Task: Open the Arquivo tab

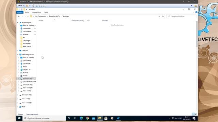Action: pyautogui.click(x=20, y=12)
